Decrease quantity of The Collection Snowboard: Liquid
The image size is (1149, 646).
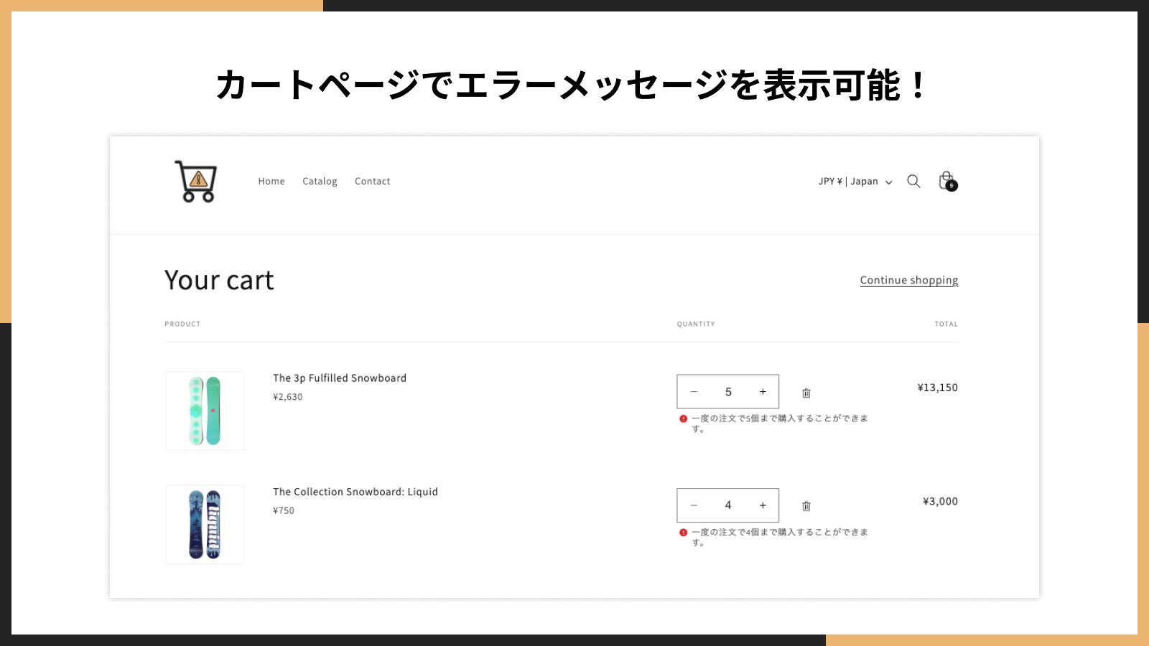coord(694,505)
